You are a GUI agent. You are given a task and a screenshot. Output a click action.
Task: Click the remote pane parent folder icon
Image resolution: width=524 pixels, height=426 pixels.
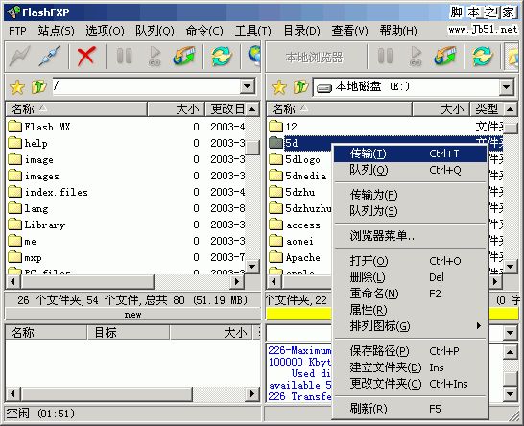coord(39,87)
